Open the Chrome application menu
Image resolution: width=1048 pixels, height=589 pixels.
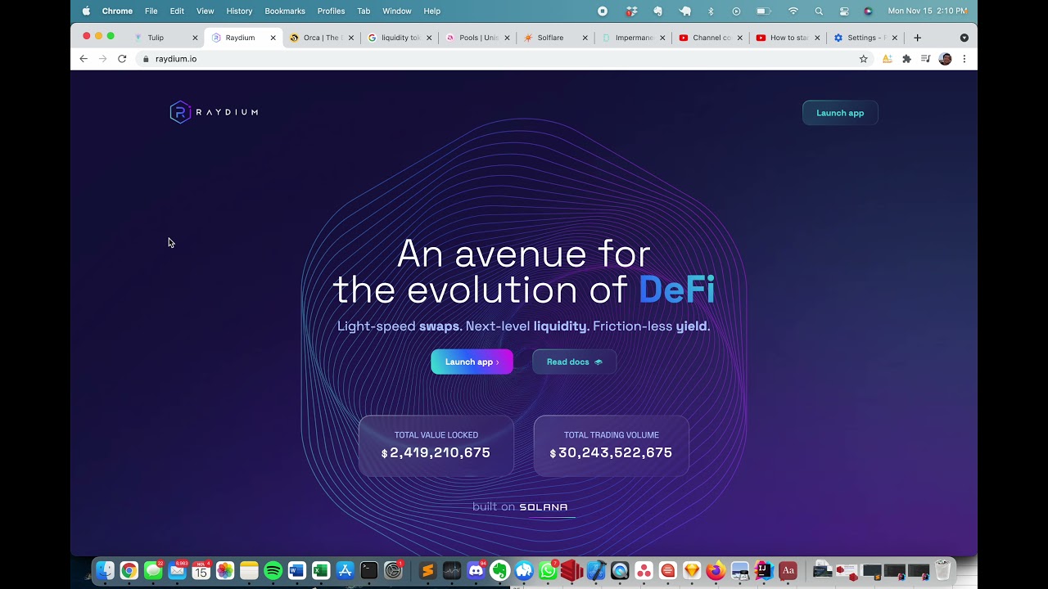pyautogui.click(x=117, y=11)
